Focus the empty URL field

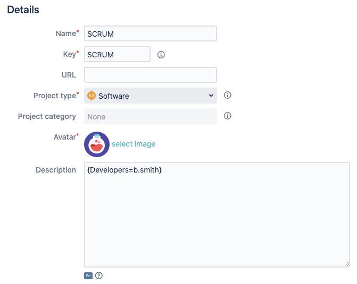point(151,75)
